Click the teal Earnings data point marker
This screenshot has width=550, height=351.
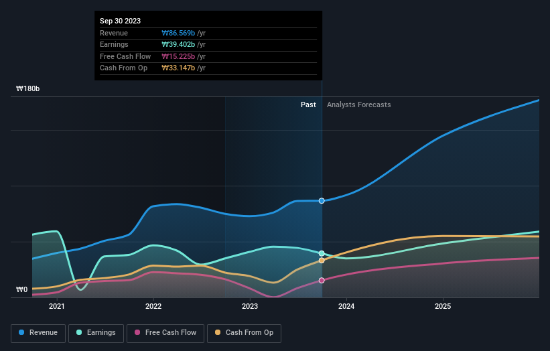click(322, 253)
